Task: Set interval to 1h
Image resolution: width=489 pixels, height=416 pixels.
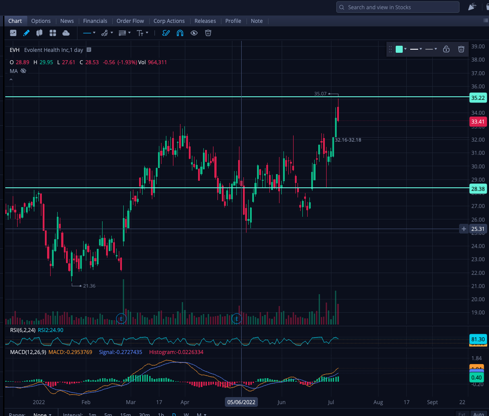Action: [x=161, y=414]
